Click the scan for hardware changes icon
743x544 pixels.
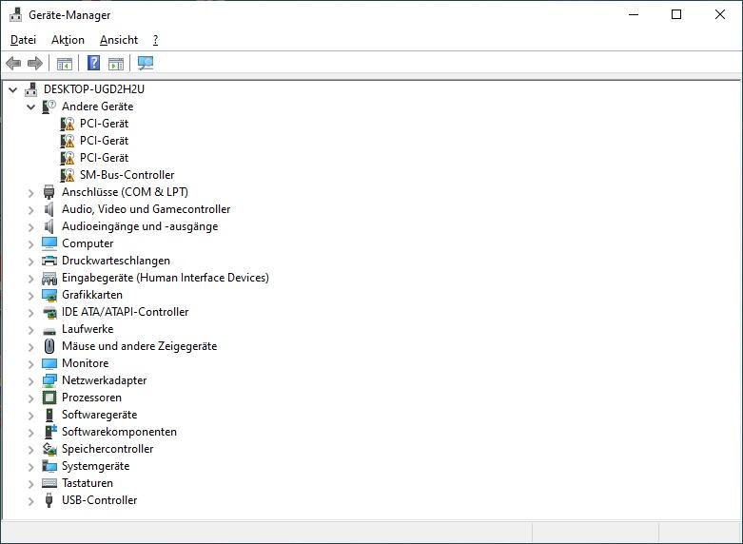146,63
